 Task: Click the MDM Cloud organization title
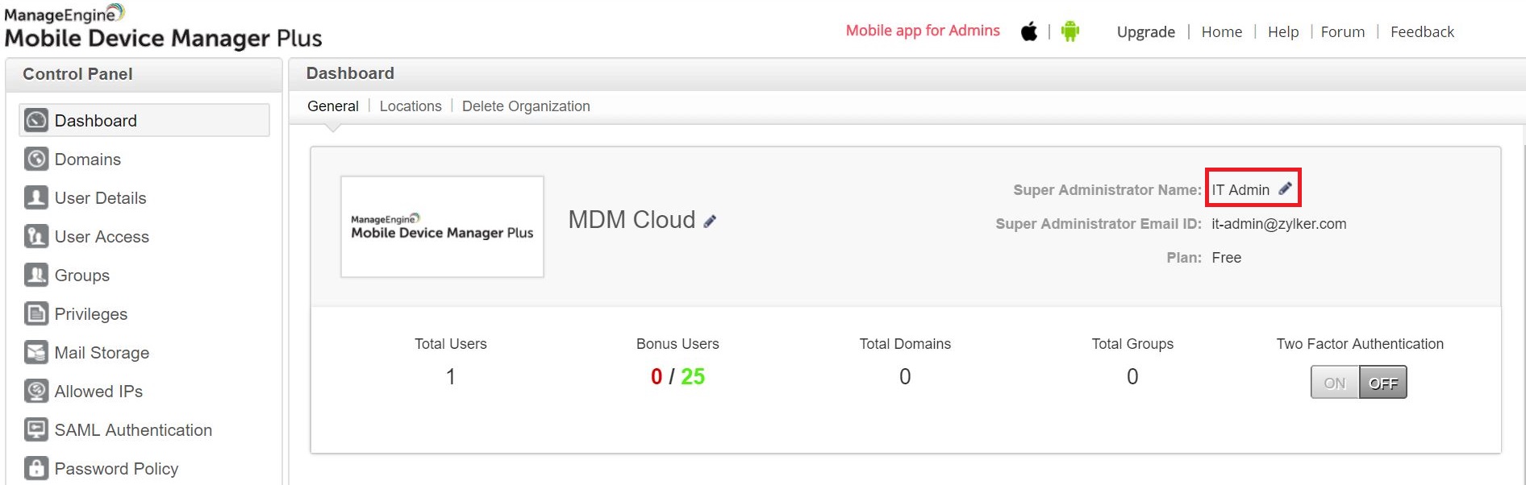pos(632,220)
